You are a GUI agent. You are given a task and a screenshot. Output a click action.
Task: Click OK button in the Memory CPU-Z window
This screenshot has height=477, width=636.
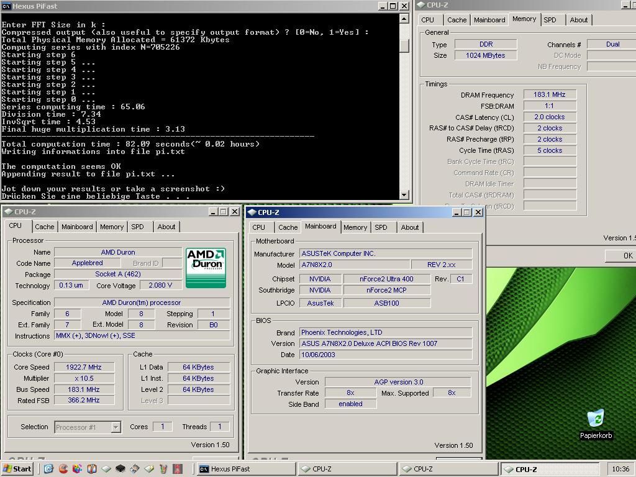tap(621, 255)
